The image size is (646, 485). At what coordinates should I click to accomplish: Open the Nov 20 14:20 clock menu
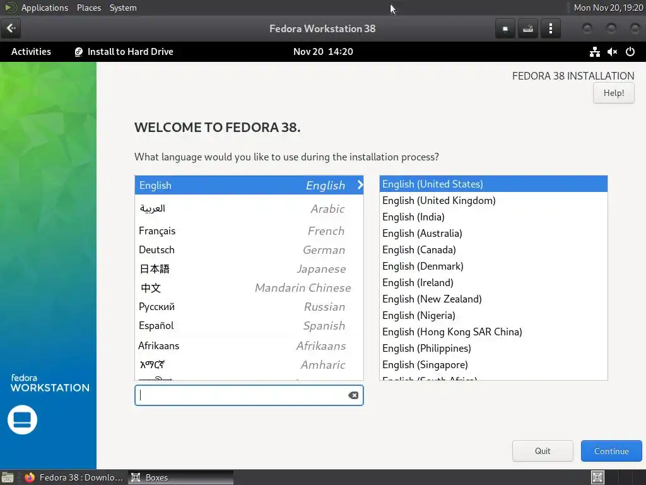[x=323, y=52]
